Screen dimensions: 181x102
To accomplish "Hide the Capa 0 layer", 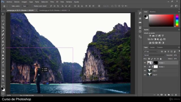I will point(145,75).
